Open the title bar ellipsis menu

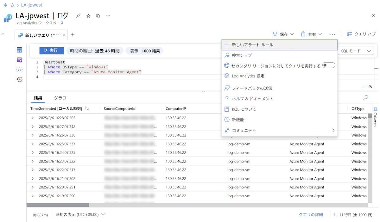(x=108, y=16)
